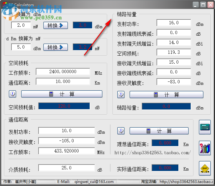Screen dimensions: 215x186
Task: Edit the 发射端天线增益 field showing 14.0
Action: (174, 42)
